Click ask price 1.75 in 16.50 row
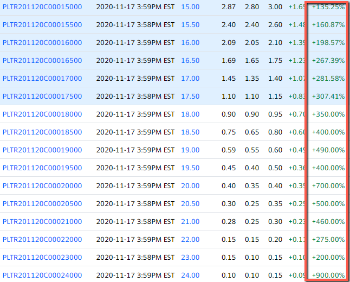Screen dimensions: 350x282 tap(275, 61)
